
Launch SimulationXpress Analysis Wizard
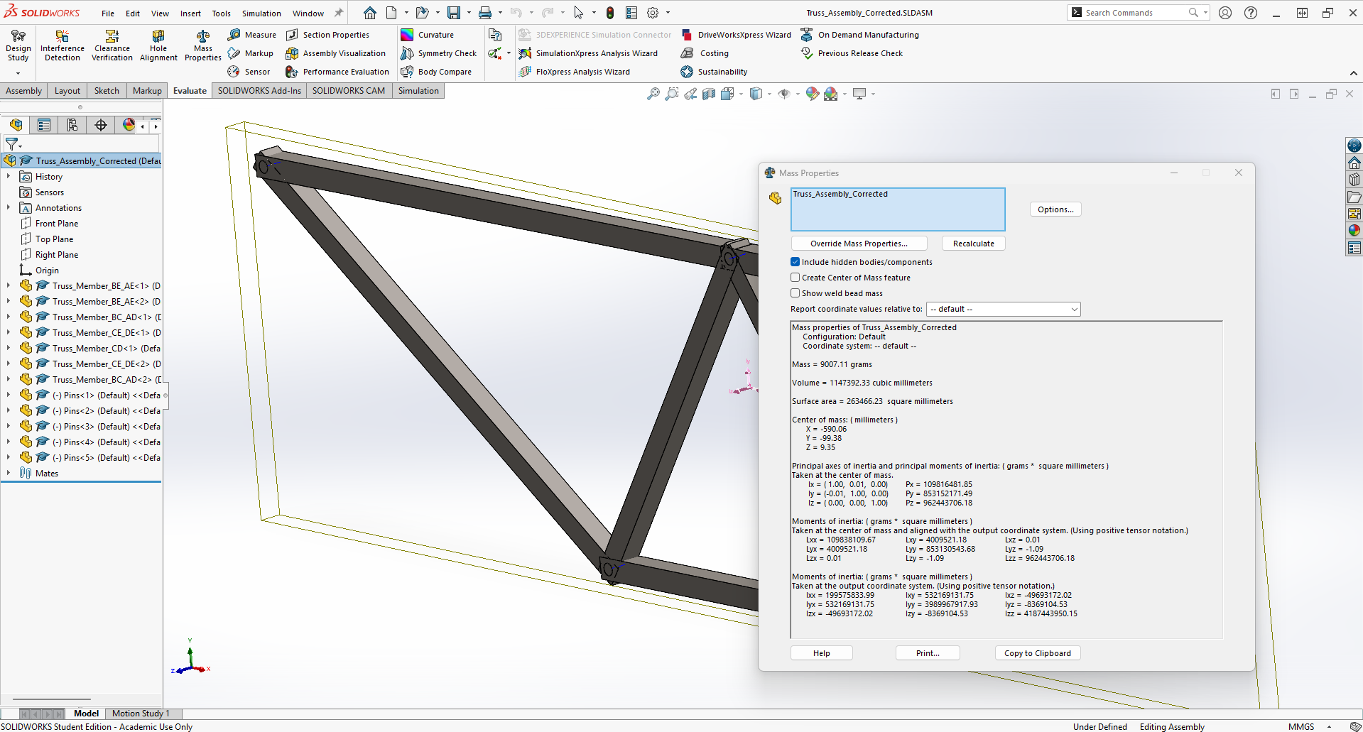point(588,53)
